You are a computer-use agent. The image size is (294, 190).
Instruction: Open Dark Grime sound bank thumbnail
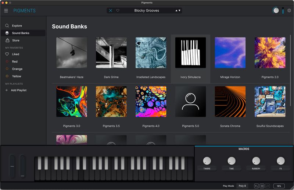click(111, 53)
